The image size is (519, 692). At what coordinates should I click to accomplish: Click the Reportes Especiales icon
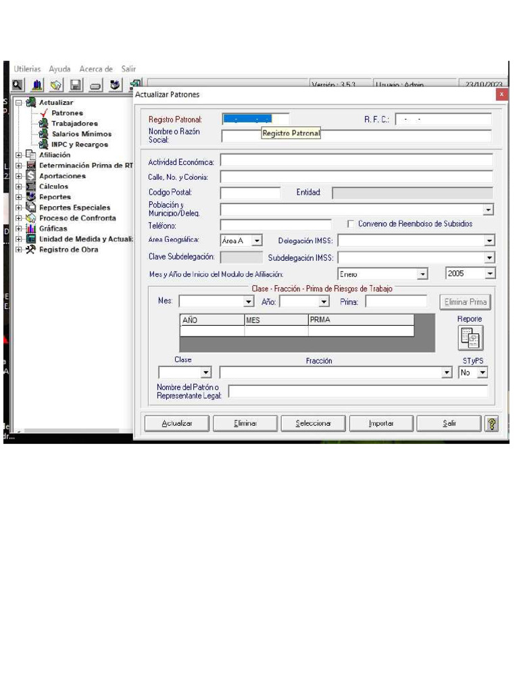coord(30,207)
